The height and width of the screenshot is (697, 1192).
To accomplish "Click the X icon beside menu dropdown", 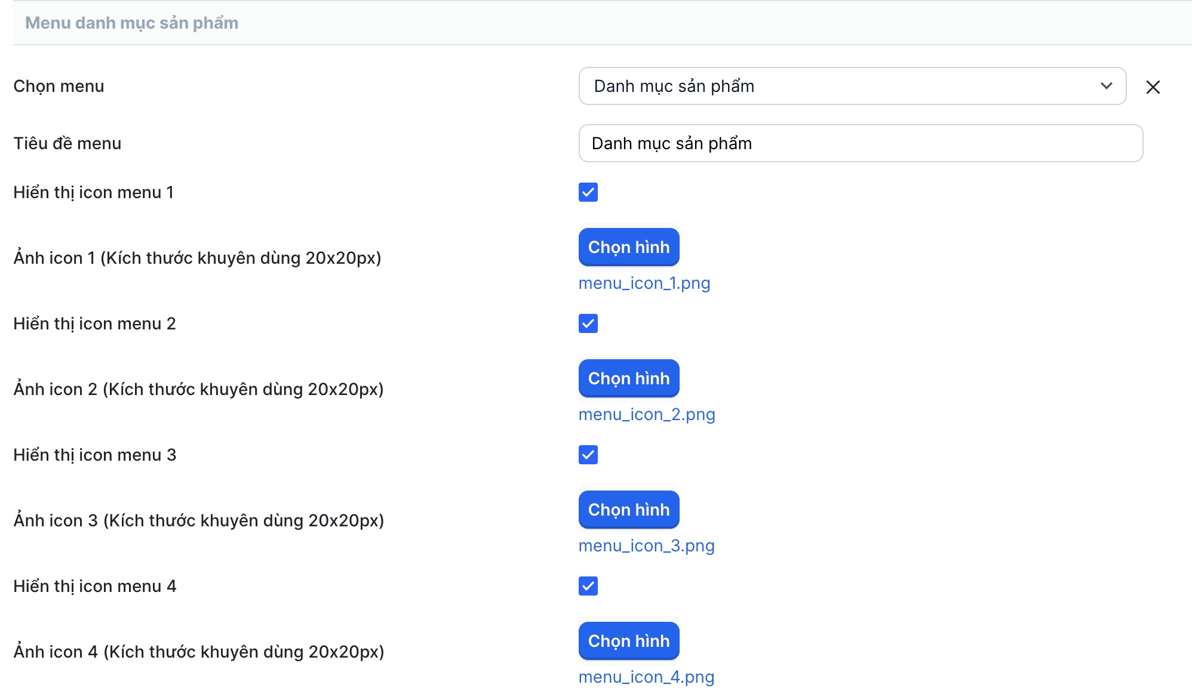I will [1153, 87].
